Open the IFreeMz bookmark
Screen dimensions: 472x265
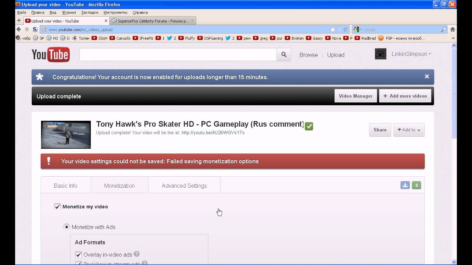[143, 38]
